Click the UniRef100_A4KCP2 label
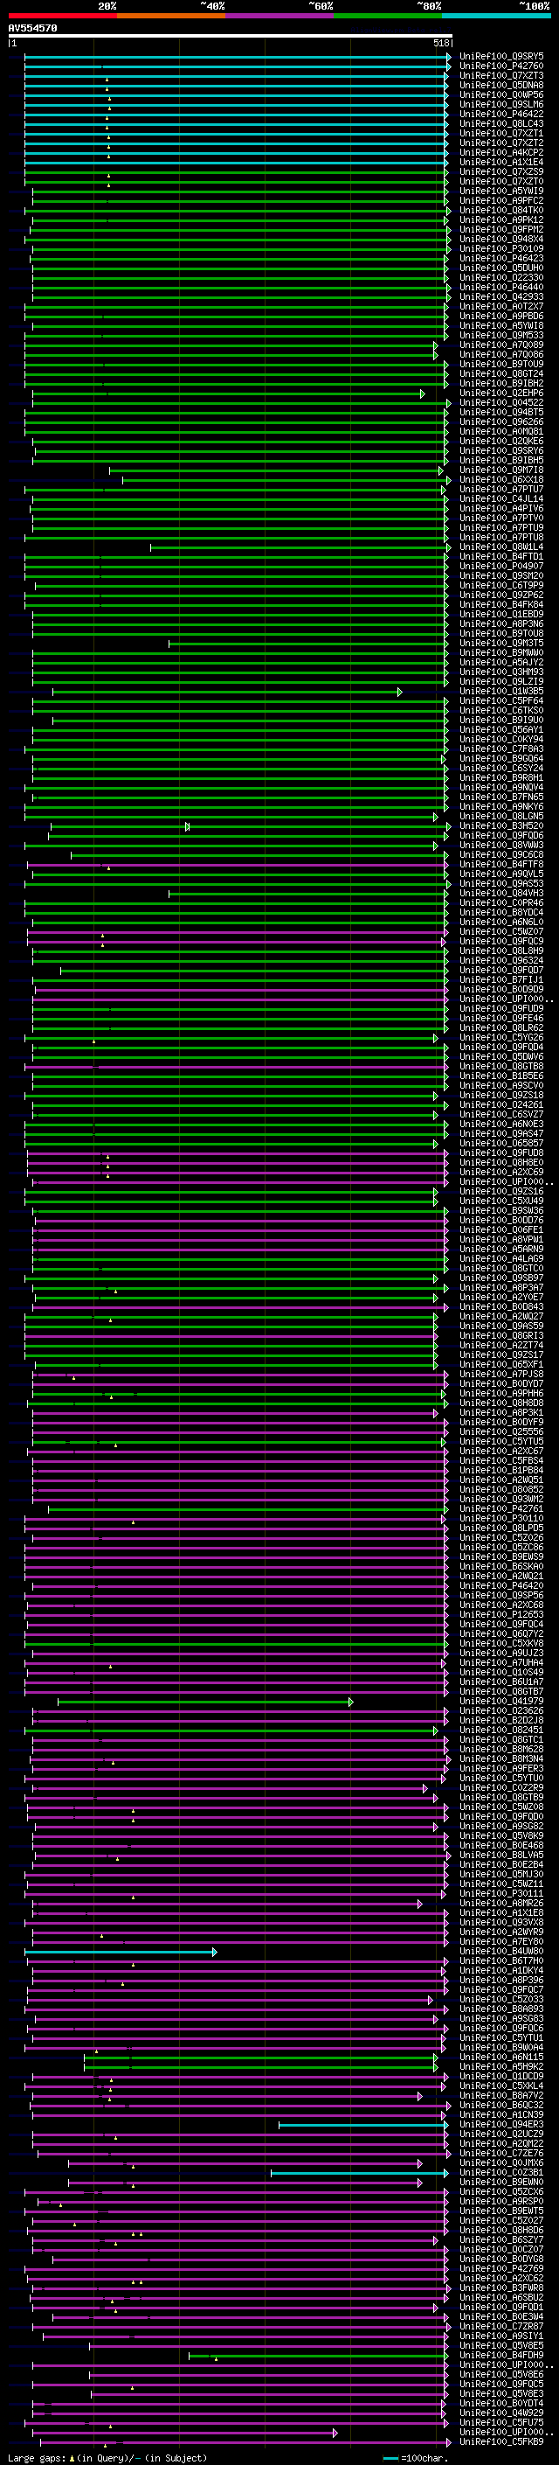 pos(501,152)
